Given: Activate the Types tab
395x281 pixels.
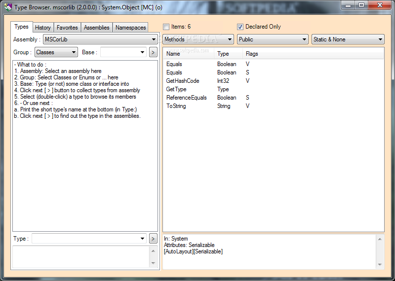Looking at the screenshot, I should click(21, 27).
